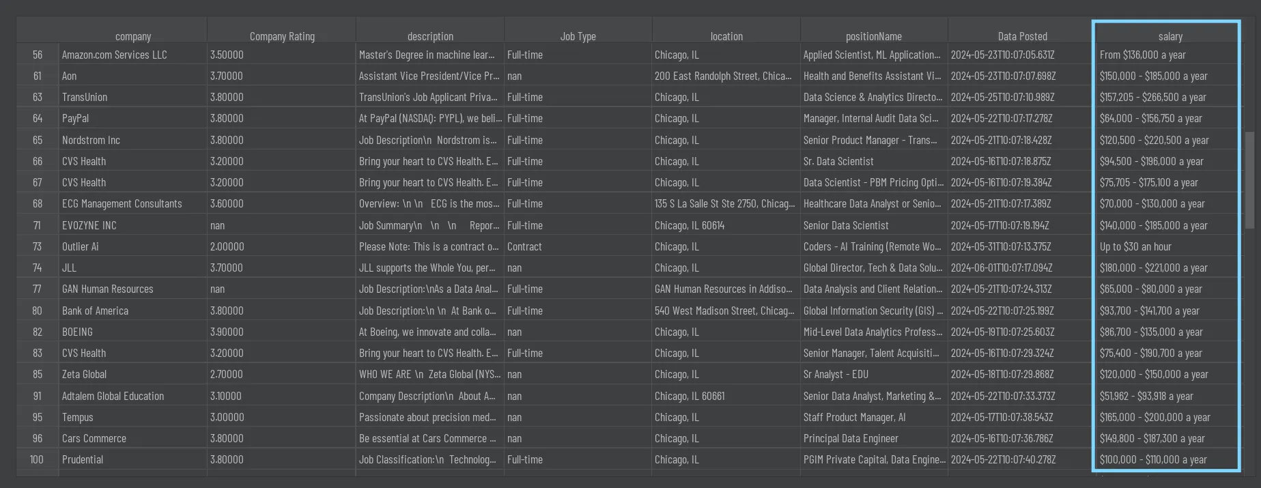Select the $157,205 - $266,500 a year salary
Image resolution: width=1261 pixels, height=488 pixels.
click(x=1170, y=97)
